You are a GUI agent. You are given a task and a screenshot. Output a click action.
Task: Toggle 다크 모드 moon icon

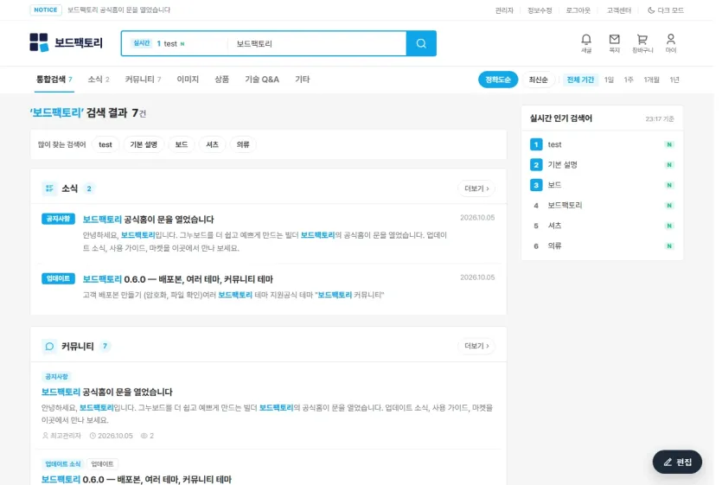(x=651, y=10)
